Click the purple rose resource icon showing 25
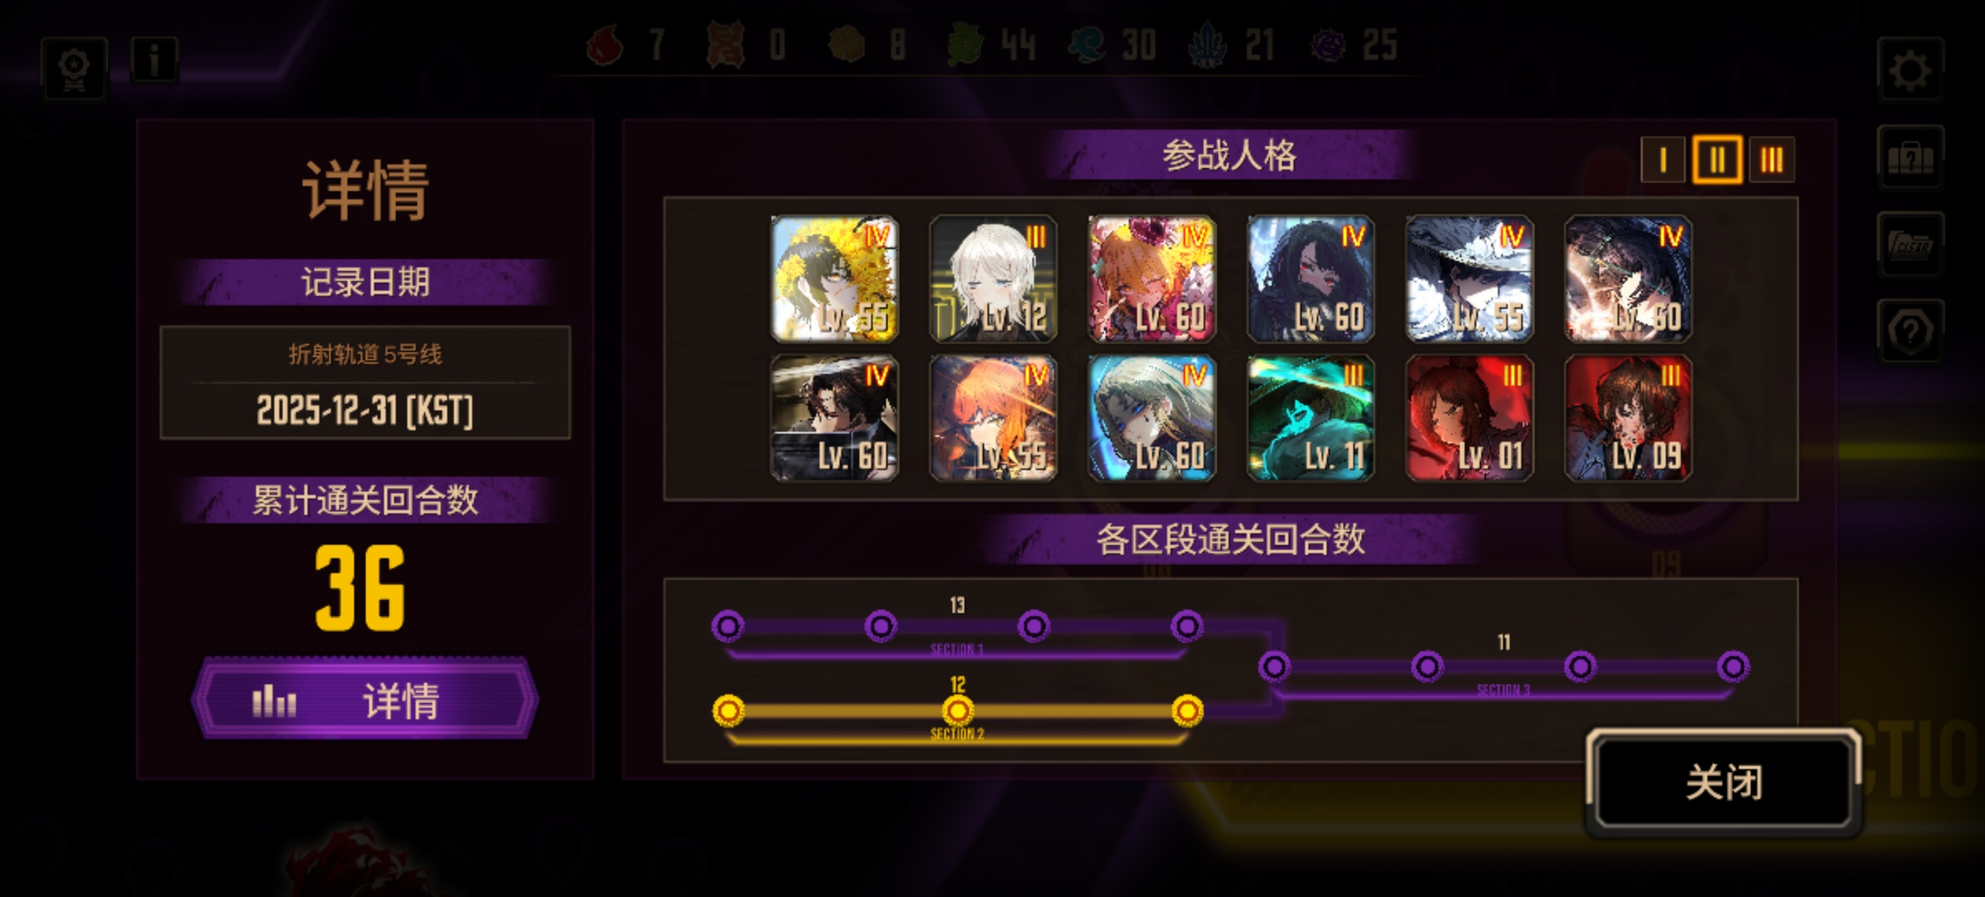 (1327, 44)
